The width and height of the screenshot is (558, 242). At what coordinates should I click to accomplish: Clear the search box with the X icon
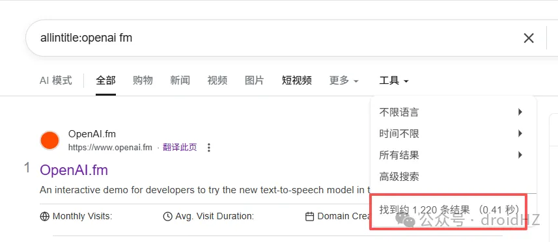tap(529, 38)
